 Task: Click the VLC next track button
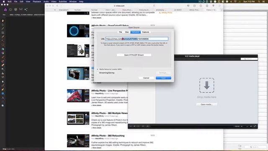(x=138, y=126)
